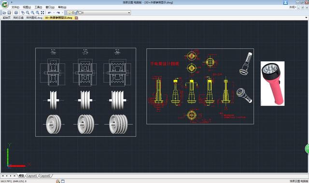309x183 pixels.
Task: Switch to the 我的云盘 tab
Action: point(18,18)
